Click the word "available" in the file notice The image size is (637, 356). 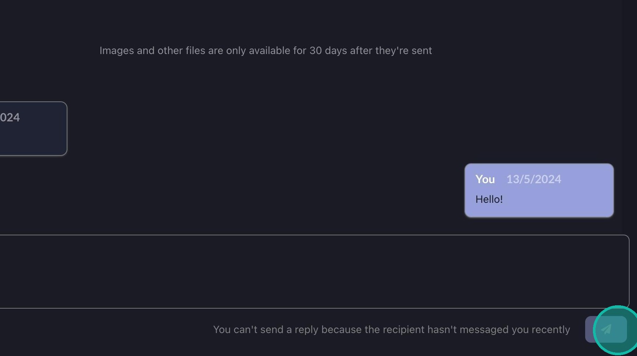pos(269,51)
